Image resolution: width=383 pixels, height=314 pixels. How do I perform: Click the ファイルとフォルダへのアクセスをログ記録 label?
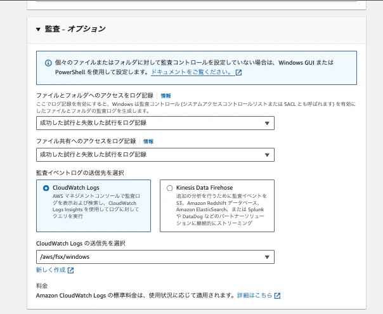[x=94, y=96]
